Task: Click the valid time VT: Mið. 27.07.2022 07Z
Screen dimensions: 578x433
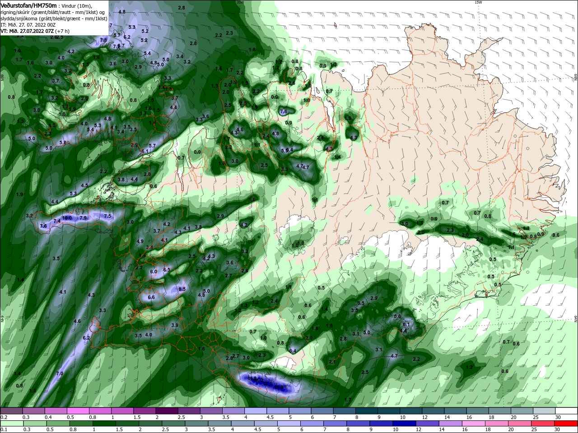Action: (x=27, y=31)
